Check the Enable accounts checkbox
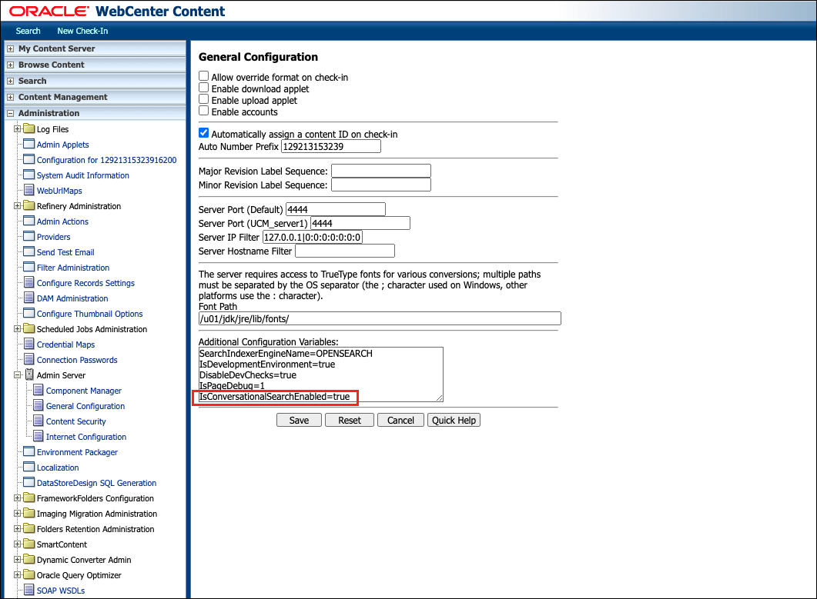This screenshot has height=599, width=817. click(x=204, y=110)
